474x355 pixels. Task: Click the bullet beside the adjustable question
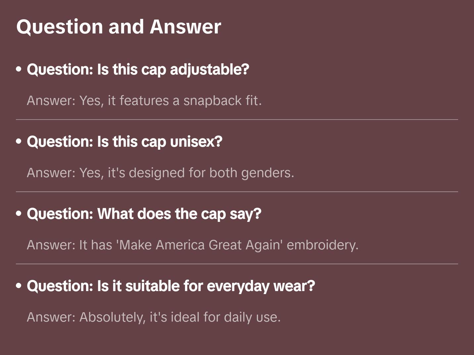19,69
